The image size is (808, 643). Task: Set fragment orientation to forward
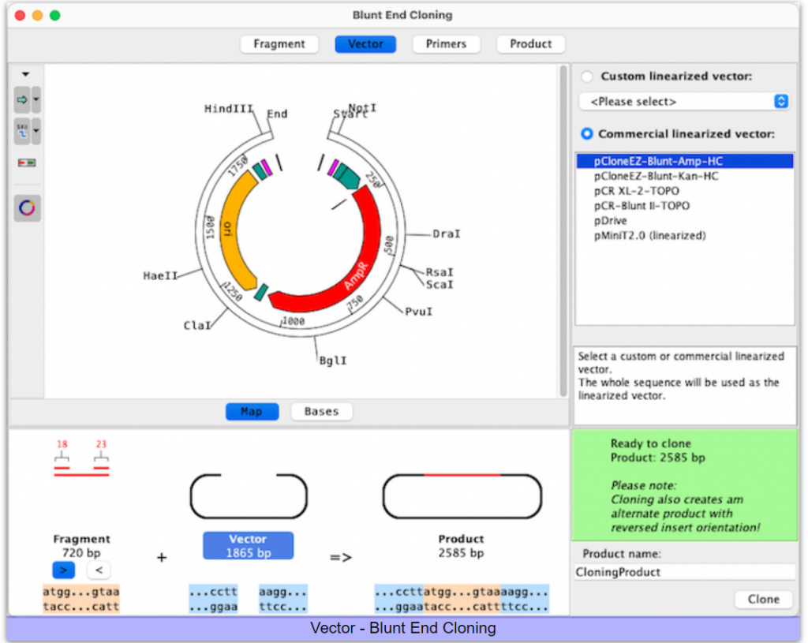click(63, 570)
